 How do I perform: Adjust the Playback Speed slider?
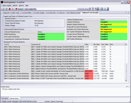[93, 9]
